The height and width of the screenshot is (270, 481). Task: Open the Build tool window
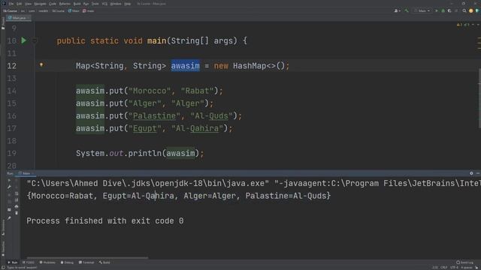point(104,262)
